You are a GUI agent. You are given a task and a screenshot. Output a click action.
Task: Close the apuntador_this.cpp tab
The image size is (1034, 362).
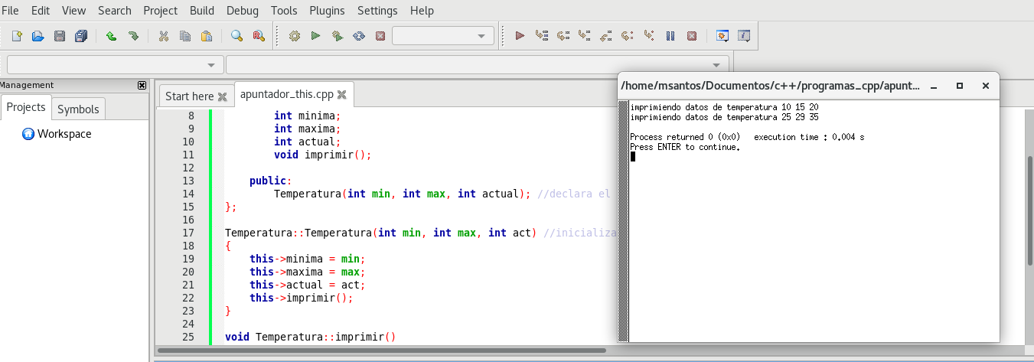point(342,95)
